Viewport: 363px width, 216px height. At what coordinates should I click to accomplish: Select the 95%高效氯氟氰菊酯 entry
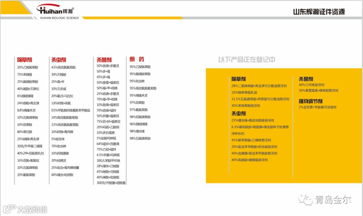(x=143, y=88)
